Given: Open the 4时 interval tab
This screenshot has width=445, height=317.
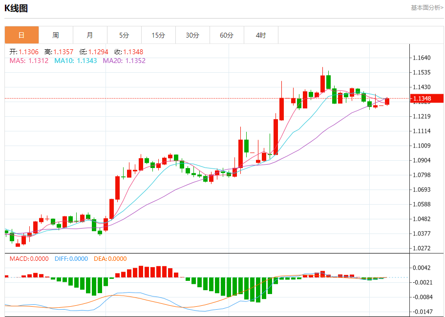Looking at the screenshot, I should point(261,35).
